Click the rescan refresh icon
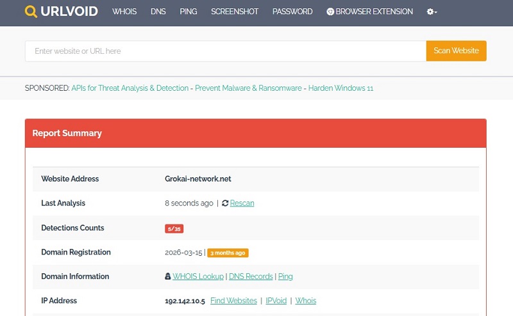The image size is (513, 316). coord(225,203)
